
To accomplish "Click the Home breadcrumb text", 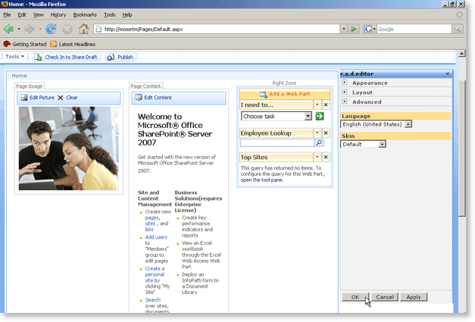I will [19, 76].
